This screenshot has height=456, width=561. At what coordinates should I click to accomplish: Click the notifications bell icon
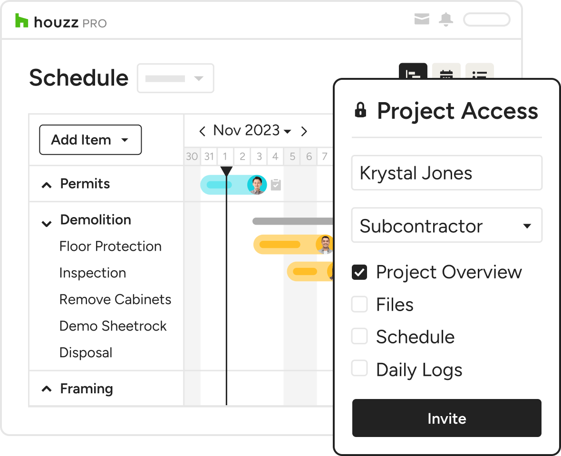[446, 19]
